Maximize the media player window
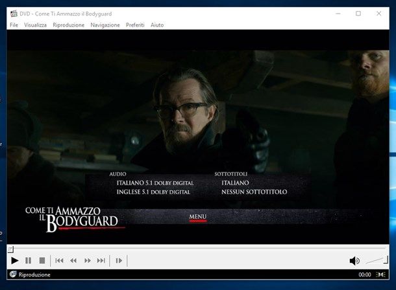 point(358,14)
